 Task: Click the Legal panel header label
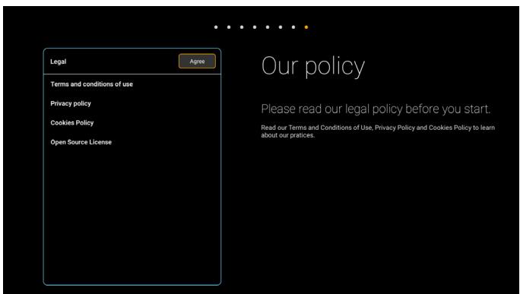[59, 62]
